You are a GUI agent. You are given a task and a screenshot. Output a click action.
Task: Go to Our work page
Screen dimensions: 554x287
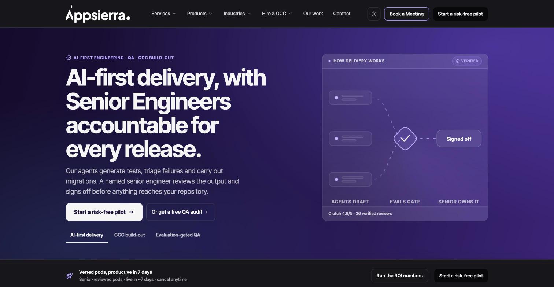click(313, 14)
